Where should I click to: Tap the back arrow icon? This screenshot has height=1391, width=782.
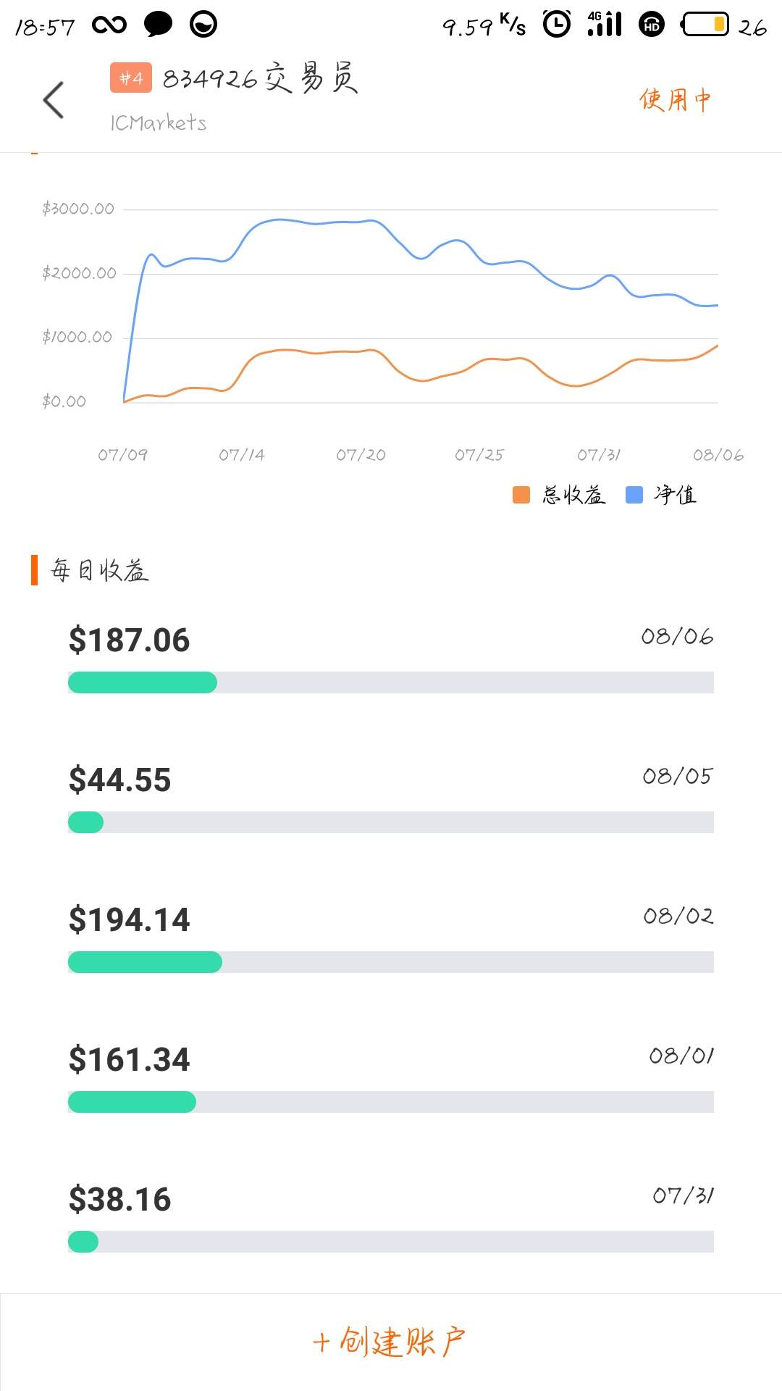tap(54, 100)
